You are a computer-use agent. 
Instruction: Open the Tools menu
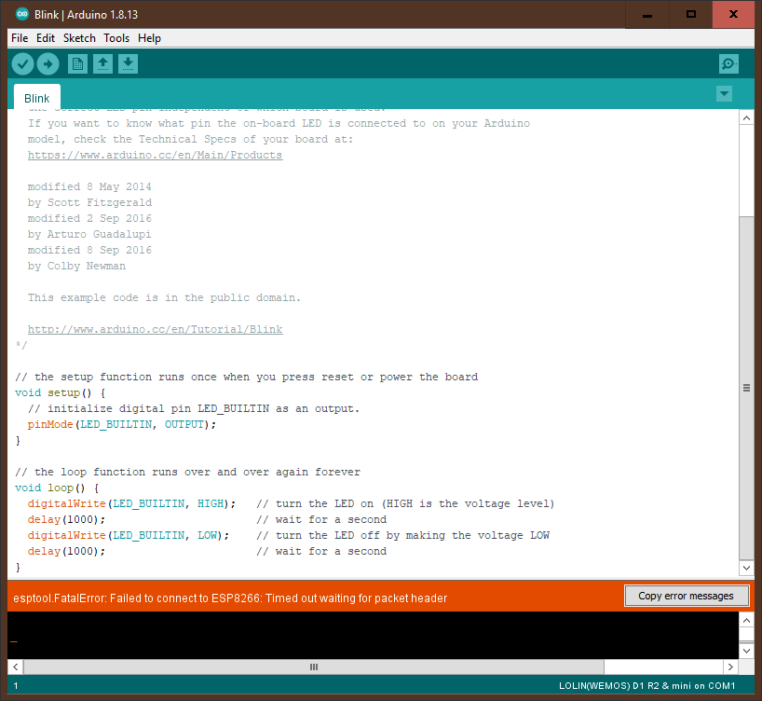pyautogui.click(x=116, y=38)
